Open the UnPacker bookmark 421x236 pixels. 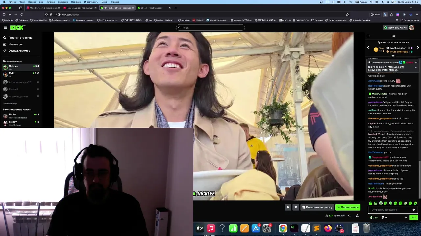(x=8, y=20)
